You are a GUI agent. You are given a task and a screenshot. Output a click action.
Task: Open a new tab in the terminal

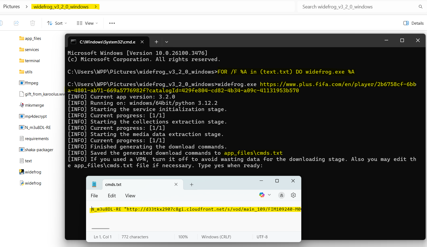[x=156, y=42]
